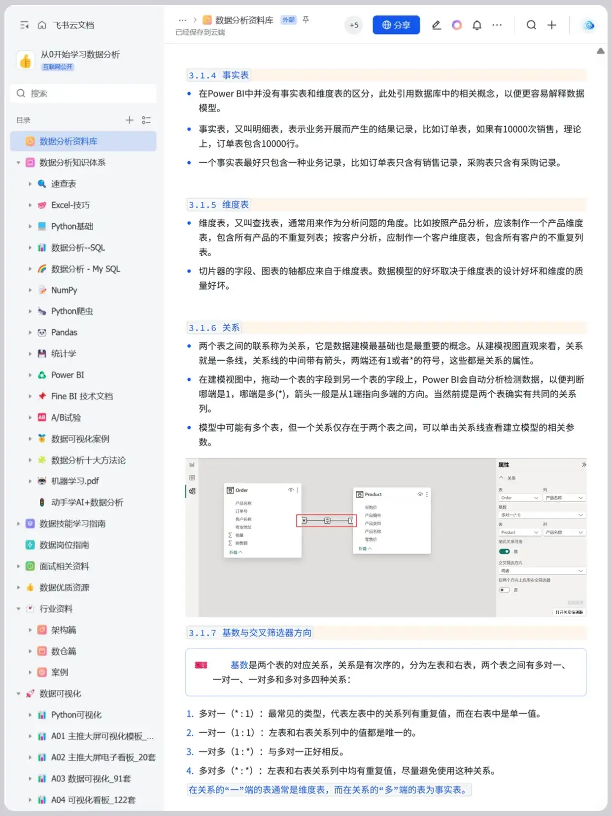The height and width of the screenshot is (816, 612).
Task: Select 数据分析资料库 in the sidebar tree
Action: (83, 141)
